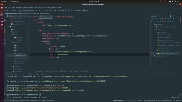Click the Filter funnel icon in Database panel
Viewport: 182px width, 102px height.
[x=174, y=19]
